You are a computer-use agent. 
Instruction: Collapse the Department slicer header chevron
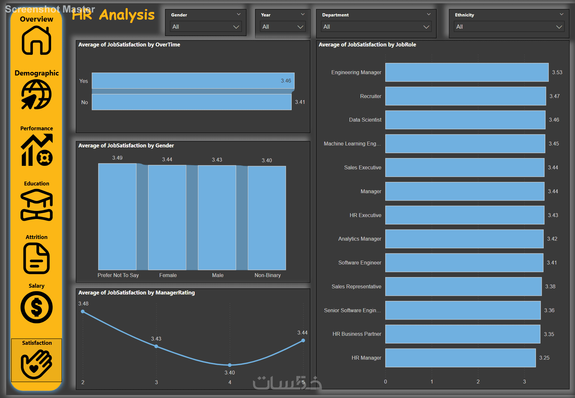pos(429,14)
